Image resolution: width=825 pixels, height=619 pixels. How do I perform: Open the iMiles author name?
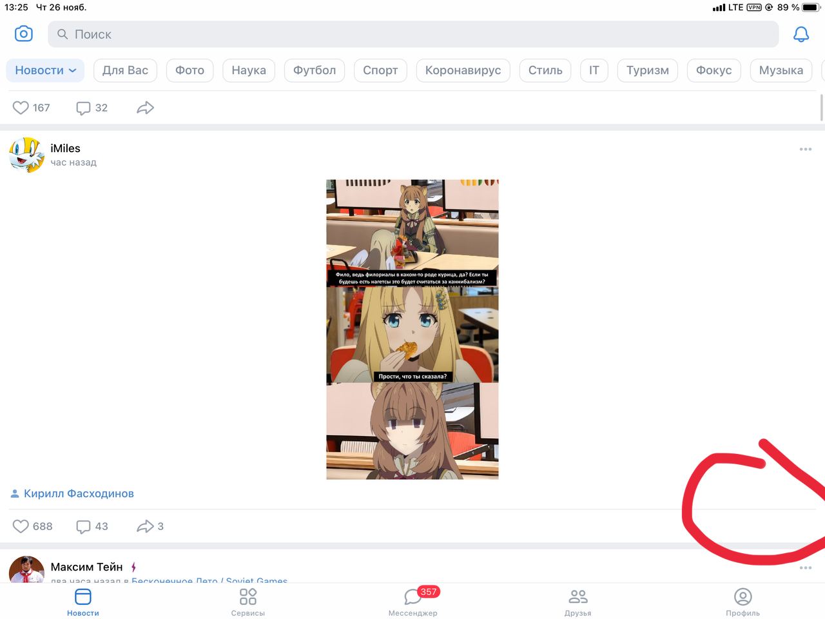(65, 148)
